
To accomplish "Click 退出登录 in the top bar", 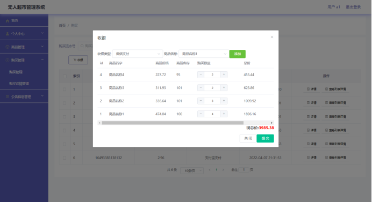I will click(353, 7).
